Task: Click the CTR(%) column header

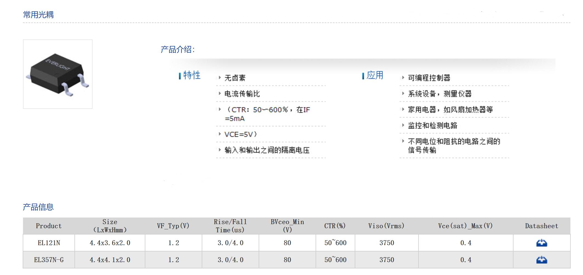Action: click(335, 226)
